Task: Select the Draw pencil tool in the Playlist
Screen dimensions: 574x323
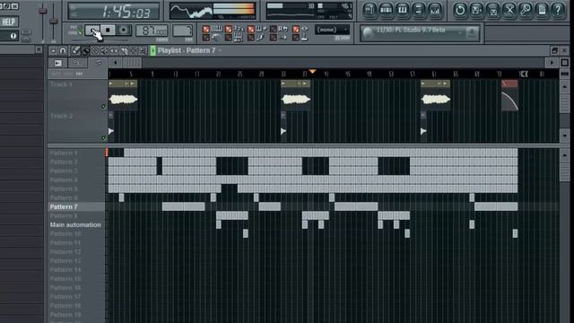Action: [75, 50]
